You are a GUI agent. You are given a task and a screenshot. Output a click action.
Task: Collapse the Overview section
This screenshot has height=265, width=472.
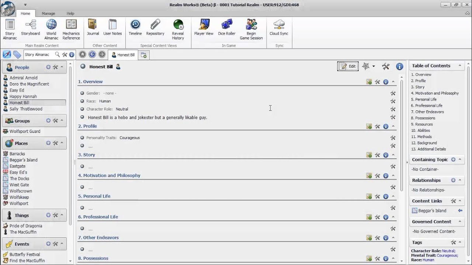tap(393, 82)
